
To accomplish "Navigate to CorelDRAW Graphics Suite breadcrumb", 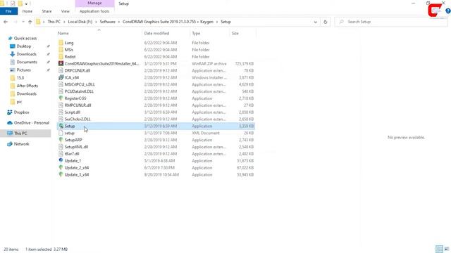I will coord(168,22).
